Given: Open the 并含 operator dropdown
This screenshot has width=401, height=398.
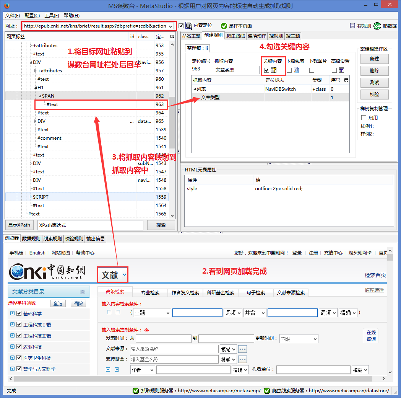Looking at the screenshot, I should click(x=255, y=313).
